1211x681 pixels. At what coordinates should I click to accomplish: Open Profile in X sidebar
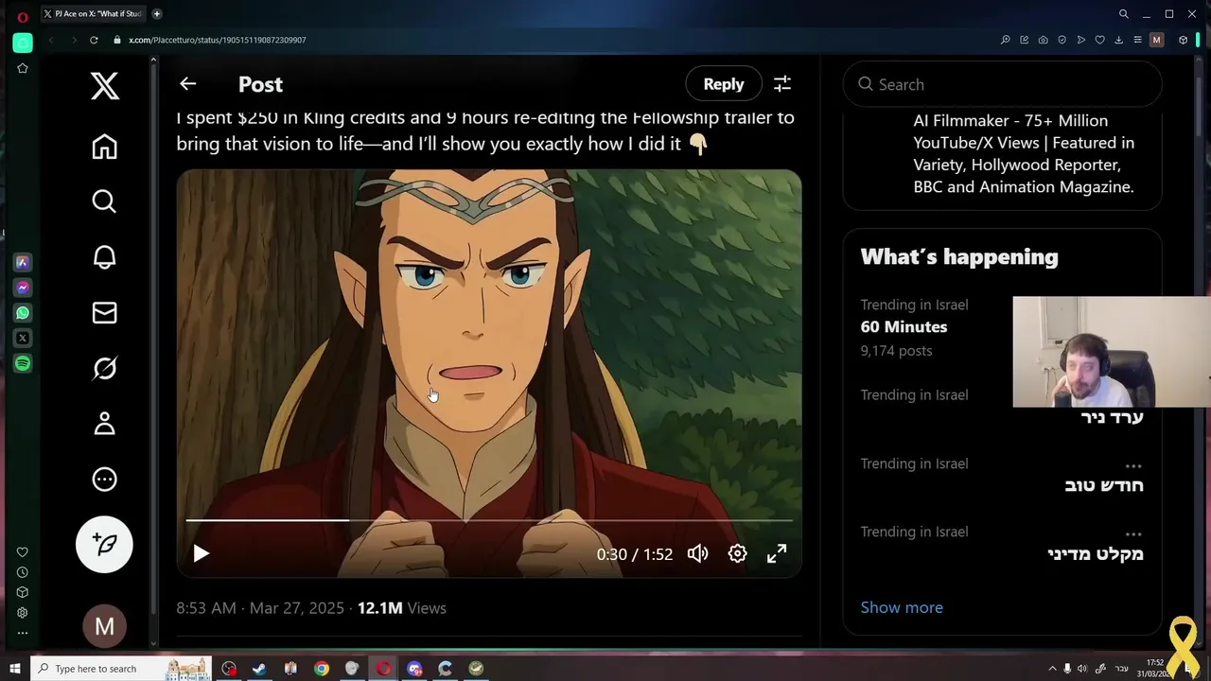pyautogui.click(x=105, y=424)
